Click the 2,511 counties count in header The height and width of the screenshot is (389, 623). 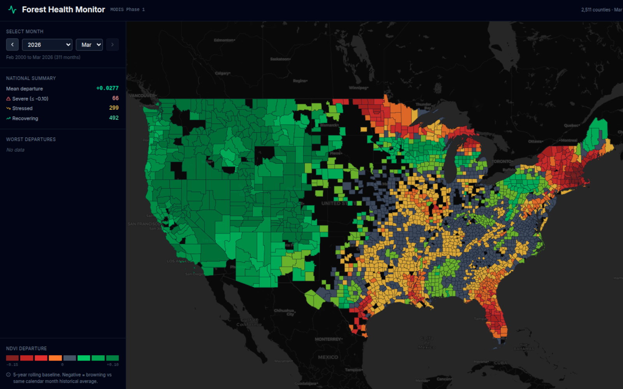(596, 9)
